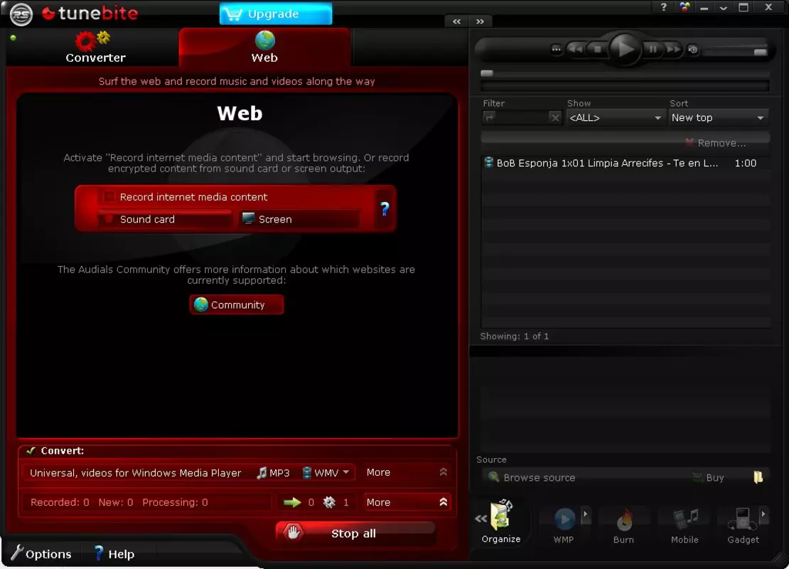Viewport: 789px width, 569px height.
Task: Open Options menu
Action: [x=41, y=553]
